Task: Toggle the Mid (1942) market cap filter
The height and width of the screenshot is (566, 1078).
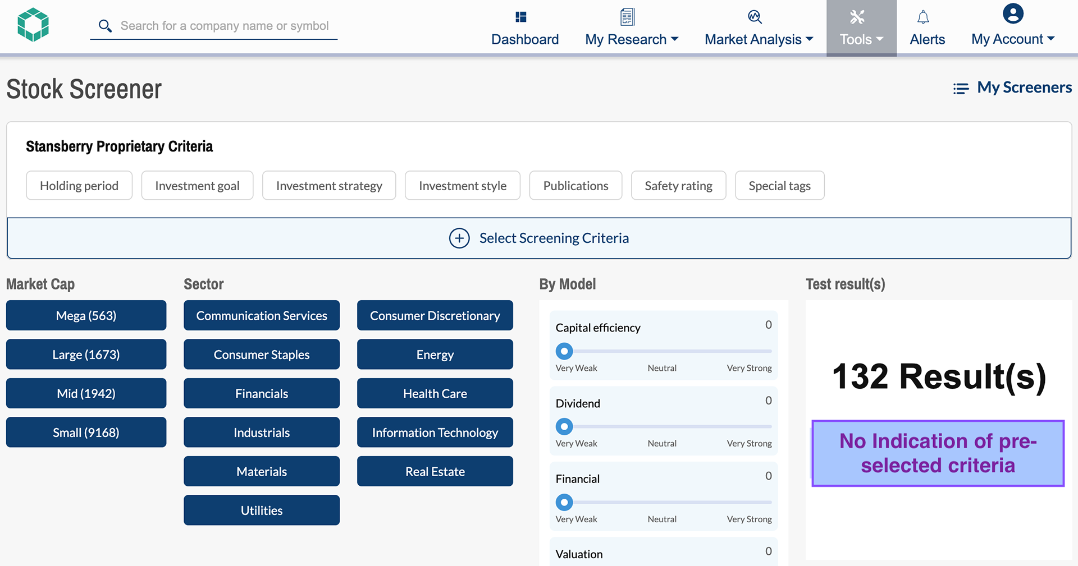Action: 86,393
